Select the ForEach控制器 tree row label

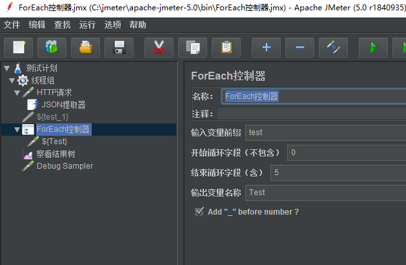pos(63,129)
